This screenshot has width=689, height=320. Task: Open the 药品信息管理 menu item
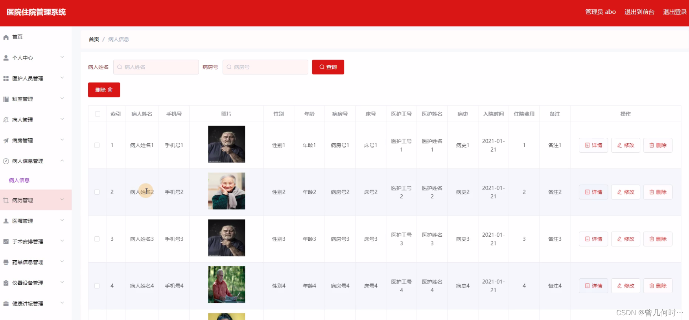point(36,262)
